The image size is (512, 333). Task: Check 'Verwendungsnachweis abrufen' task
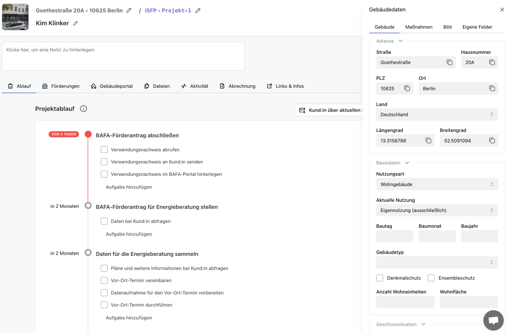pos(104,150)
